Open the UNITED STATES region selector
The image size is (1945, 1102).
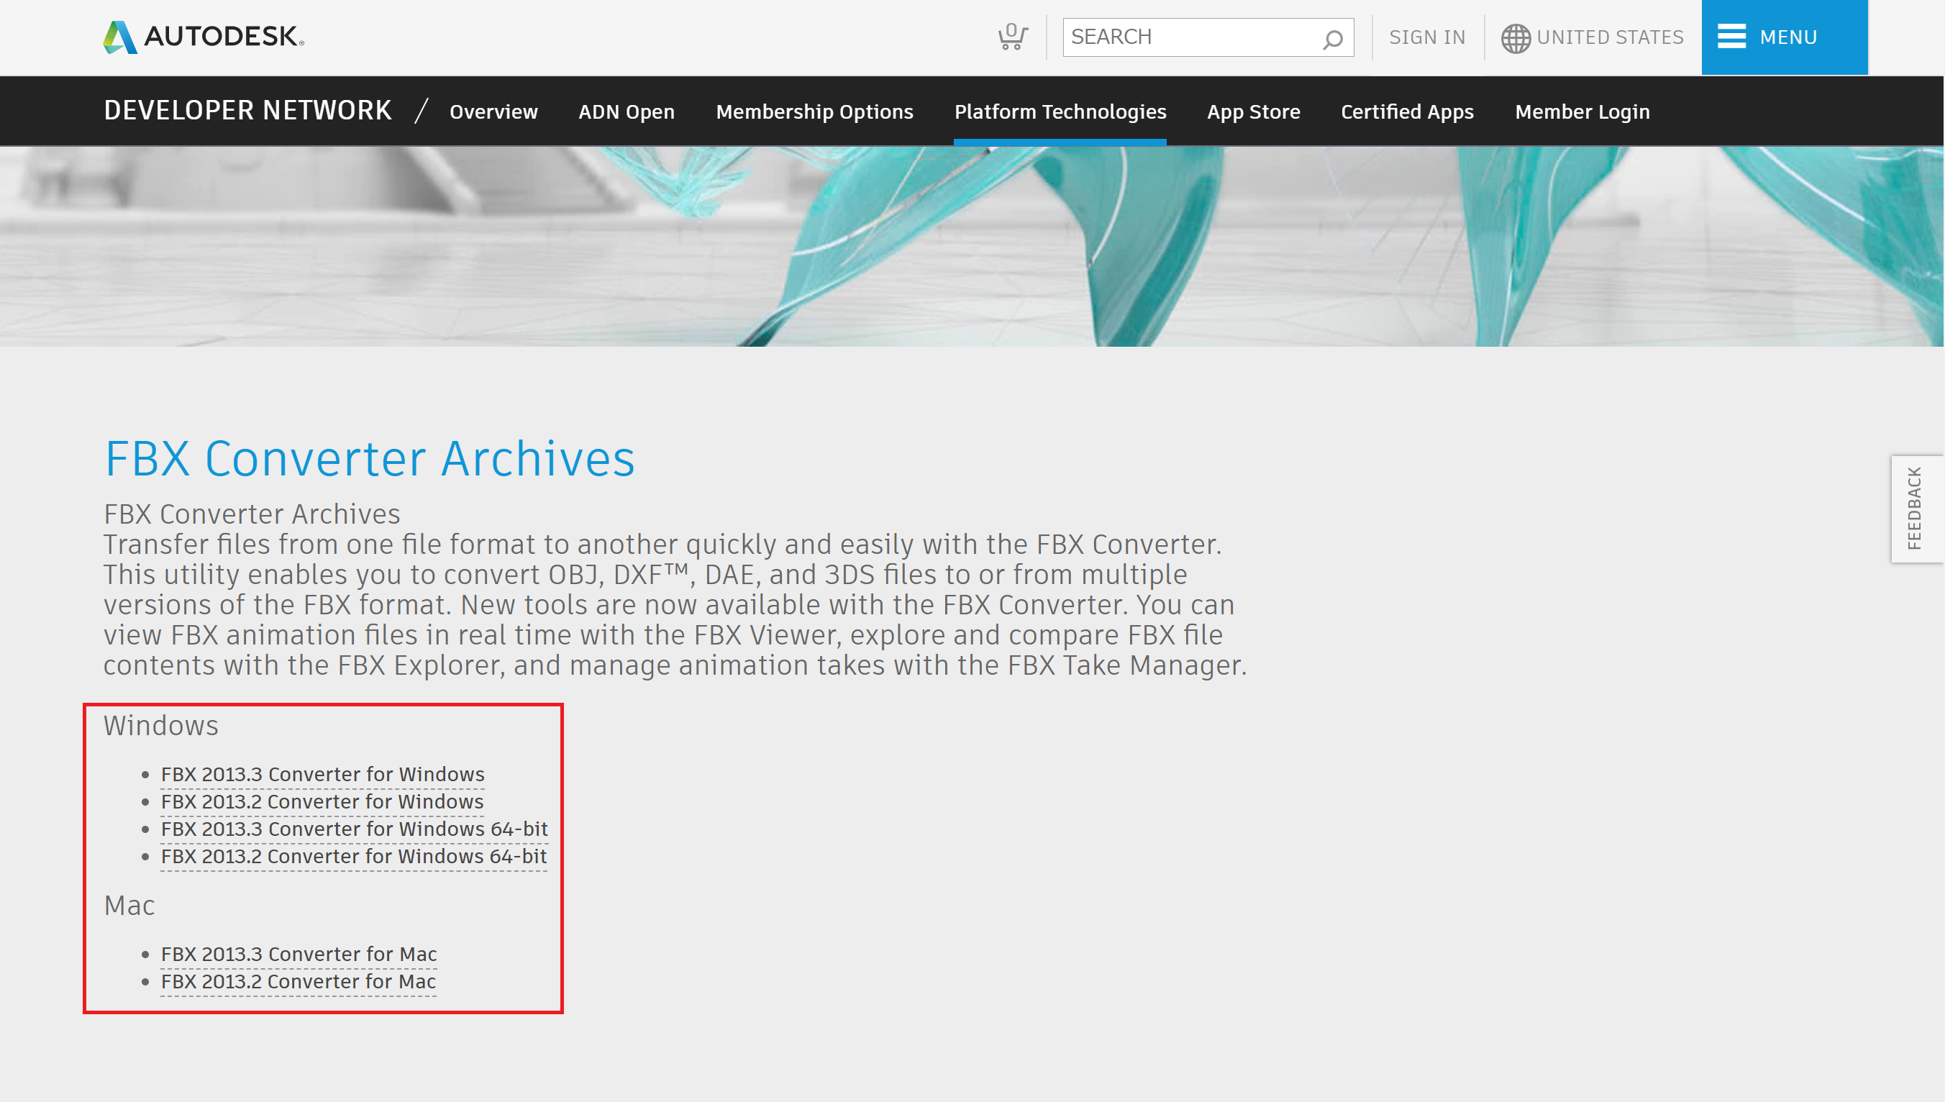(1610, 37)
